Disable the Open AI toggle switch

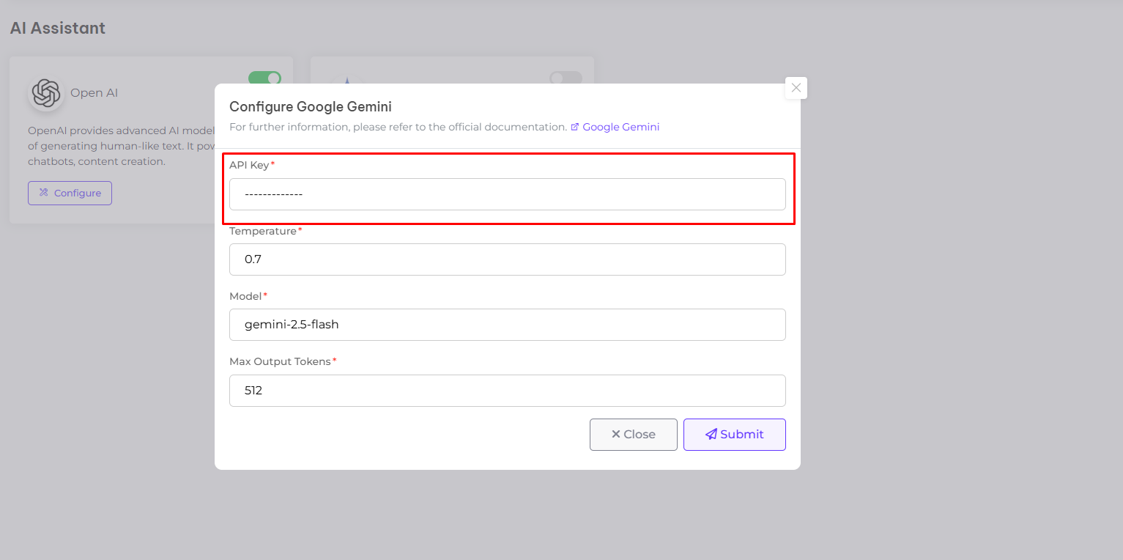[264, 78]
